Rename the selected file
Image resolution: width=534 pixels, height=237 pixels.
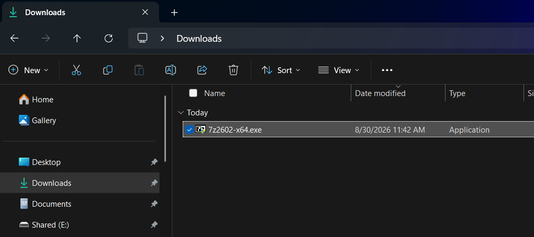[170, 70]
